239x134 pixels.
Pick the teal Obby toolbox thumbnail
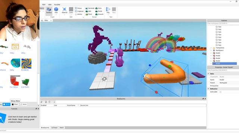[x=15, y=63]
